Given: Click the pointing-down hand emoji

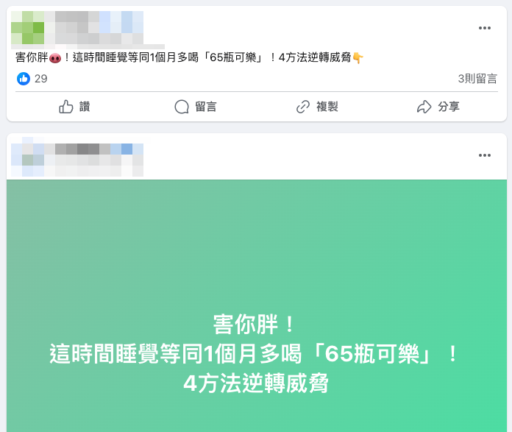Looking at the screenshot, I should 358,58.
